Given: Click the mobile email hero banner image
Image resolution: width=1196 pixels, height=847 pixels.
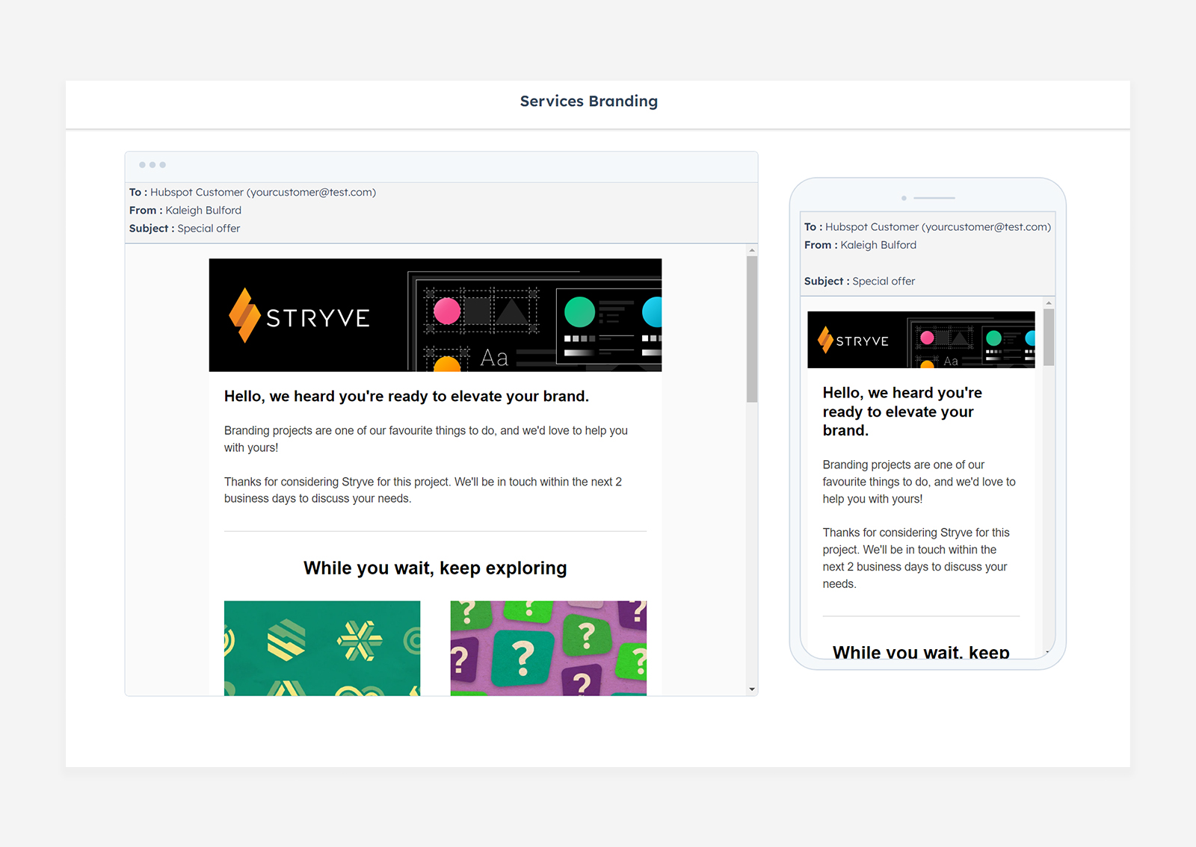Looking at the screenshot, I should click(x=921, y=340).
